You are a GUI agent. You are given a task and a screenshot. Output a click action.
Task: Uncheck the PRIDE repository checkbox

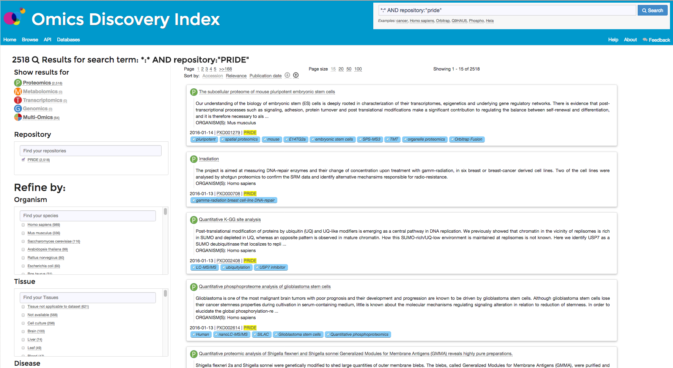pyautogui.click(x=24, y=160)
